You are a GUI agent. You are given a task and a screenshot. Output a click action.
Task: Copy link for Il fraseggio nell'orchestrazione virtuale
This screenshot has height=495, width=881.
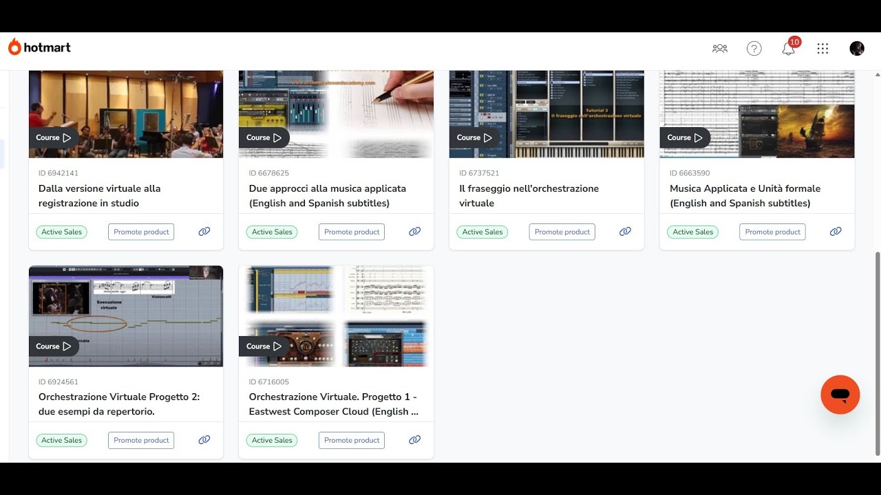[x=625, y=232]
